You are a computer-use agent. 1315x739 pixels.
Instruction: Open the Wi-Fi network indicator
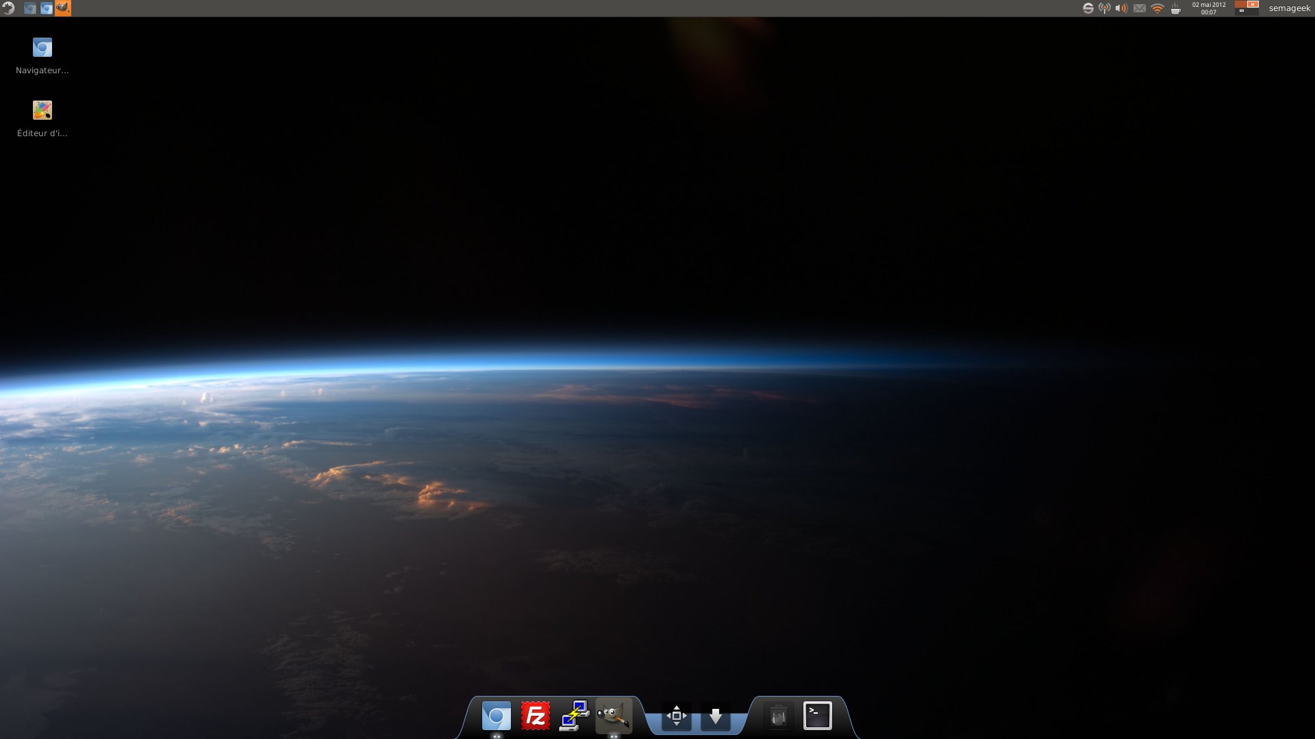tap(1157, 8)
